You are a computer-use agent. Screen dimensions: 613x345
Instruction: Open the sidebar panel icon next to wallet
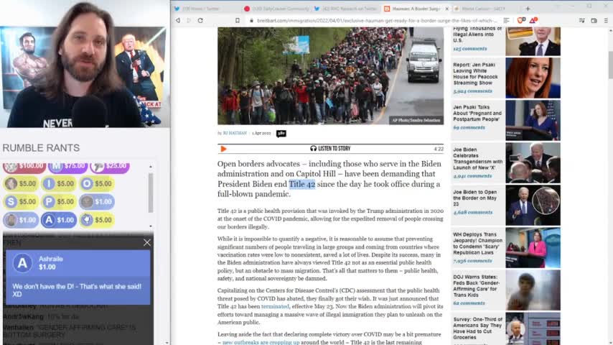pyautogui.click(x=581, y=20)
